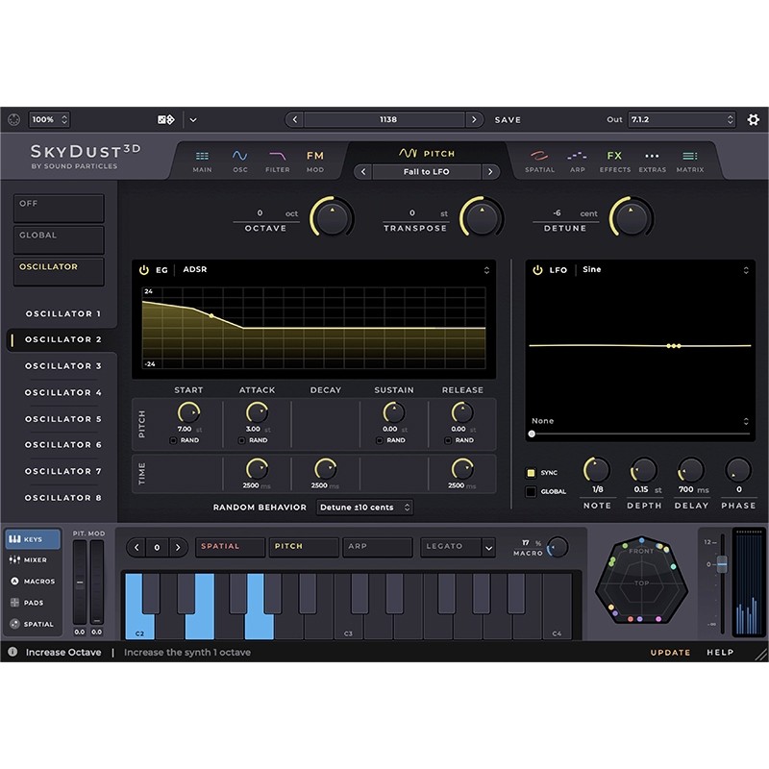Screen dimensions: 769x769
Task: Open the Random Behavior dropdown
Action: click(x=364, y=508)
